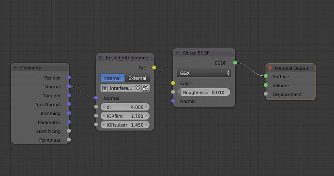Click the d input socket
The image size is (334, 176).
point(96,107)
